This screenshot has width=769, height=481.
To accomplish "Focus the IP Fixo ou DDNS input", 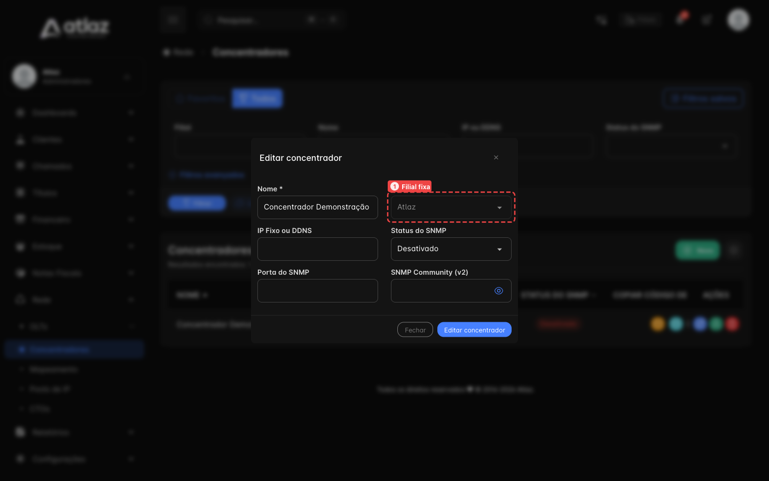I will pos(318,249).
